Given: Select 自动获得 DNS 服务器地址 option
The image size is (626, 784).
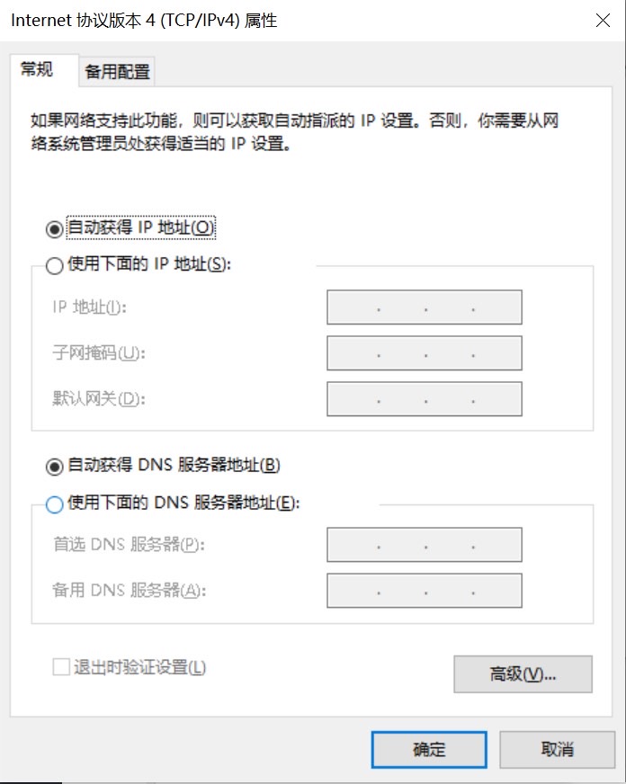Looking at the screenshot, I should 55,466.
